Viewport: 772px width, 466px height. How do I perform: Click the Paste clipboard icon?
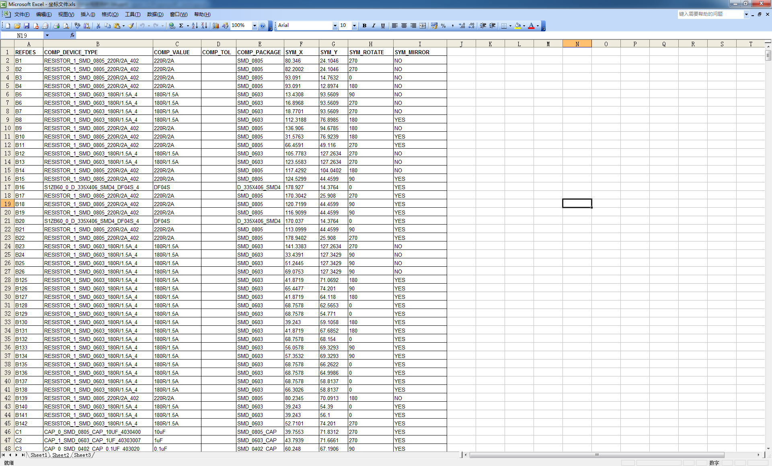pos(117,26)
